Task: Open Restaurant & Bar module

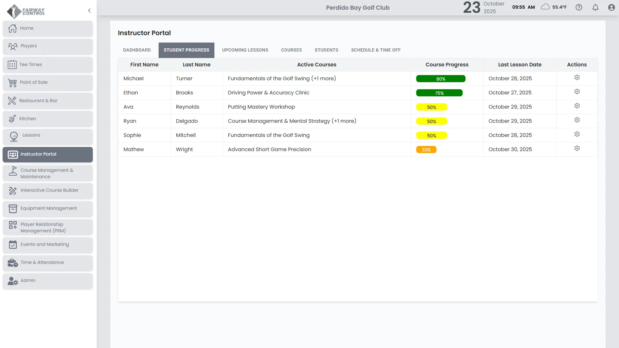Action: [x=48, y=101]
